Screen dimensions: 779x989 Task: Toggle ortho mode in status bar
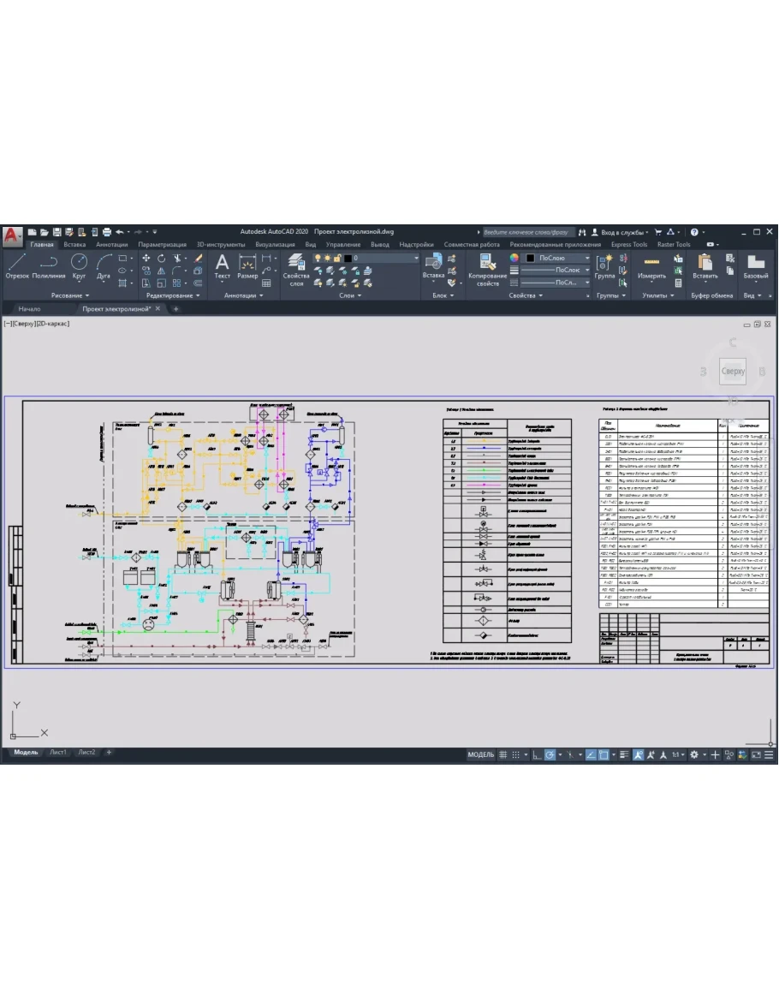[537, 754]
